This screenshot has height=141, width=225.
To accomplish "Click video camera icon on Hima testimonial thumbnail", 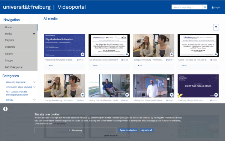I will point(171,95).
